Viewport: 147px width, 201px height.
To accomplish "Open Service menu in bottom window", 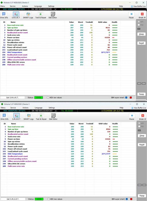I will (13, 108).
